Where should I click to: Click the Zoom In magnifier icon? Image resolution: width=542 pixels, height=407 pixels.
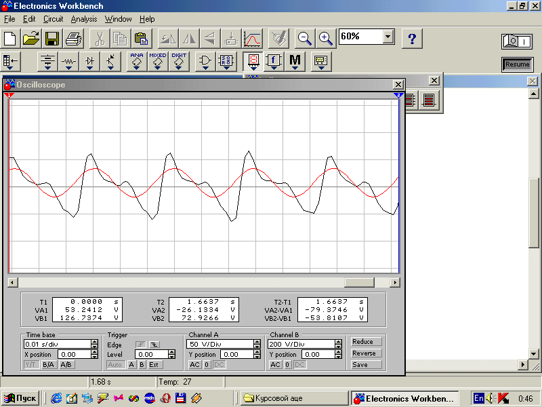point(325,38)
